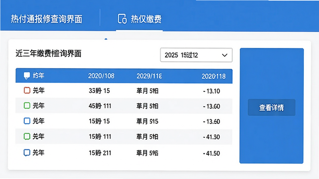319x179 pixels.
Task: Select the last date column header
Action: coord(213,76)
